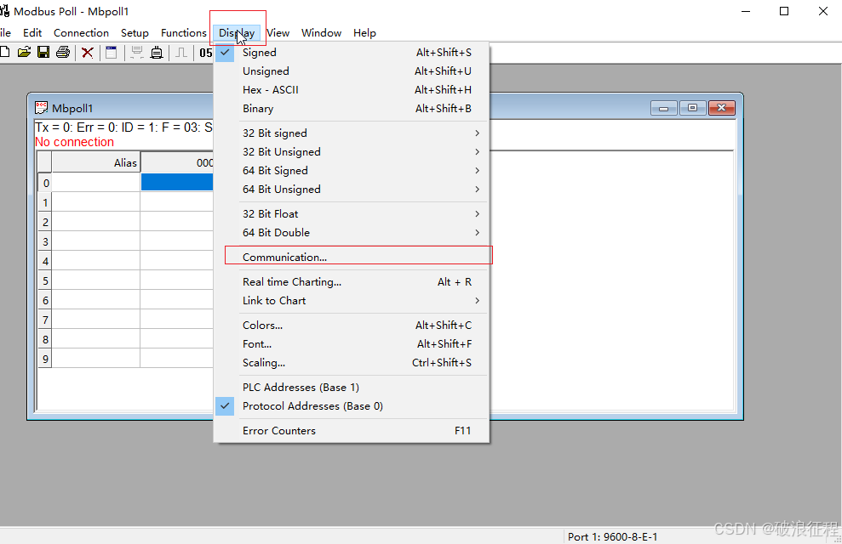Open the Setup menu
Screen dimensions: 842x544
135,32
